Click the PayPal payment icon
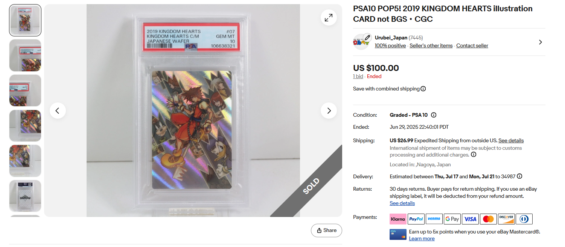The width and height of the screenshot is (565, 247). [x=416, y=219]
